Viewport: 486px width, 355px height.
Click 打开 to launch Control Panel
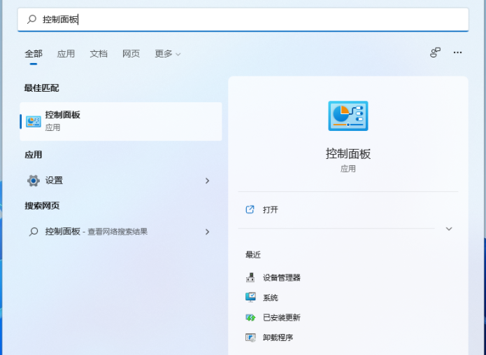pyautogui.click(x=271, y=210)
